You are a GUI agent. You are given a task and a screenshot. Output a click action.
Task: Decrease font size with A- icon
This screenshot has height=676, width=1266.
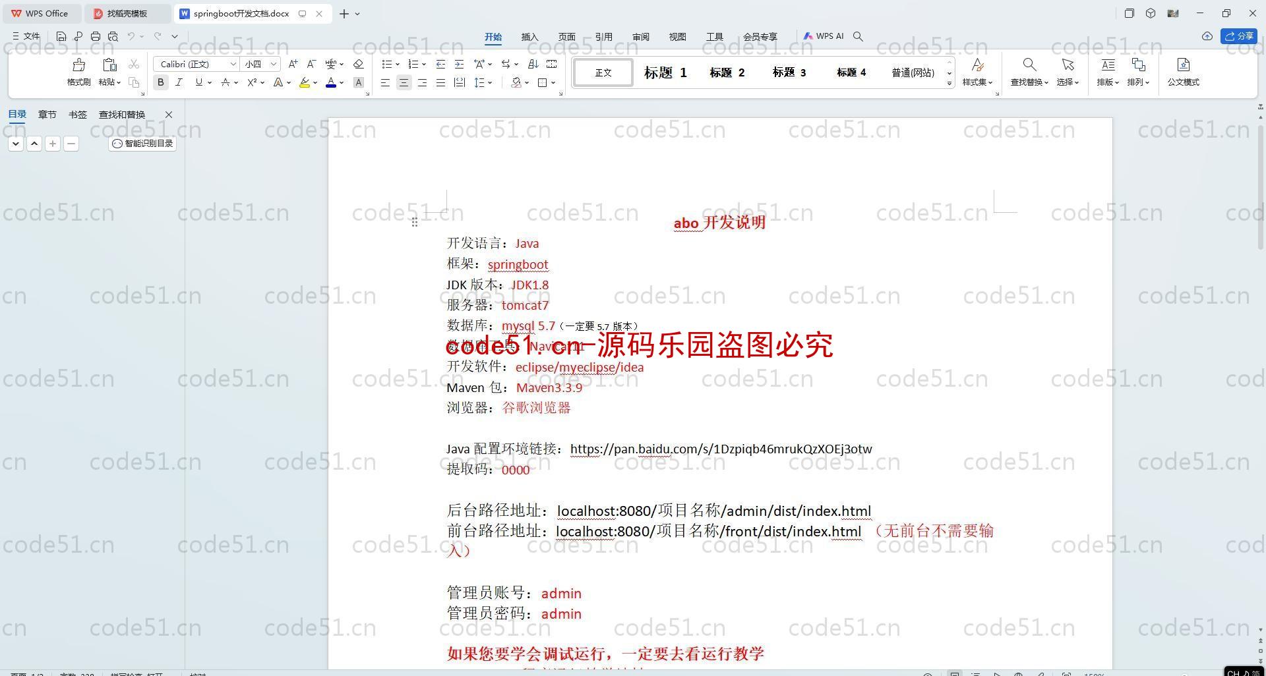(x=311, y=64)
